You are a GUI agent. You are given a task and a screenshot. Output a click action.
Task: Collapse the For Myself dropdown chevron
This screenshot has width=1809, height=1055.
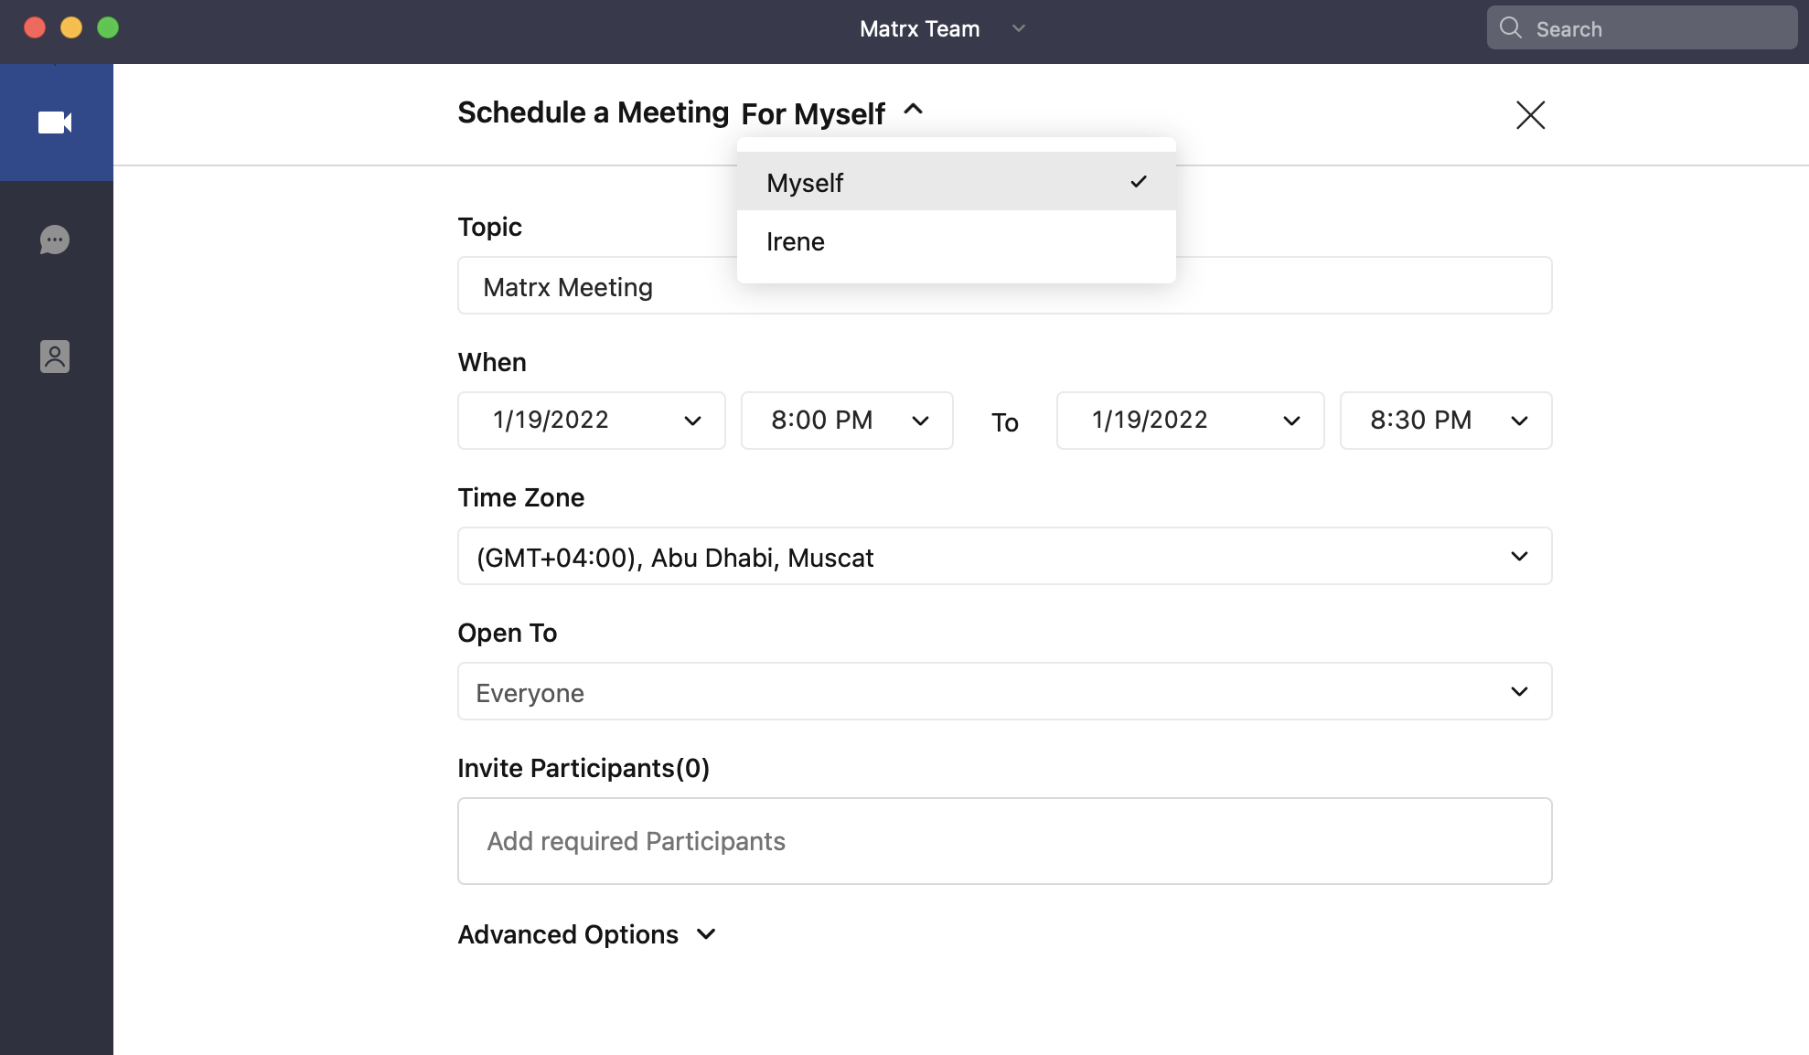point(913,110)
